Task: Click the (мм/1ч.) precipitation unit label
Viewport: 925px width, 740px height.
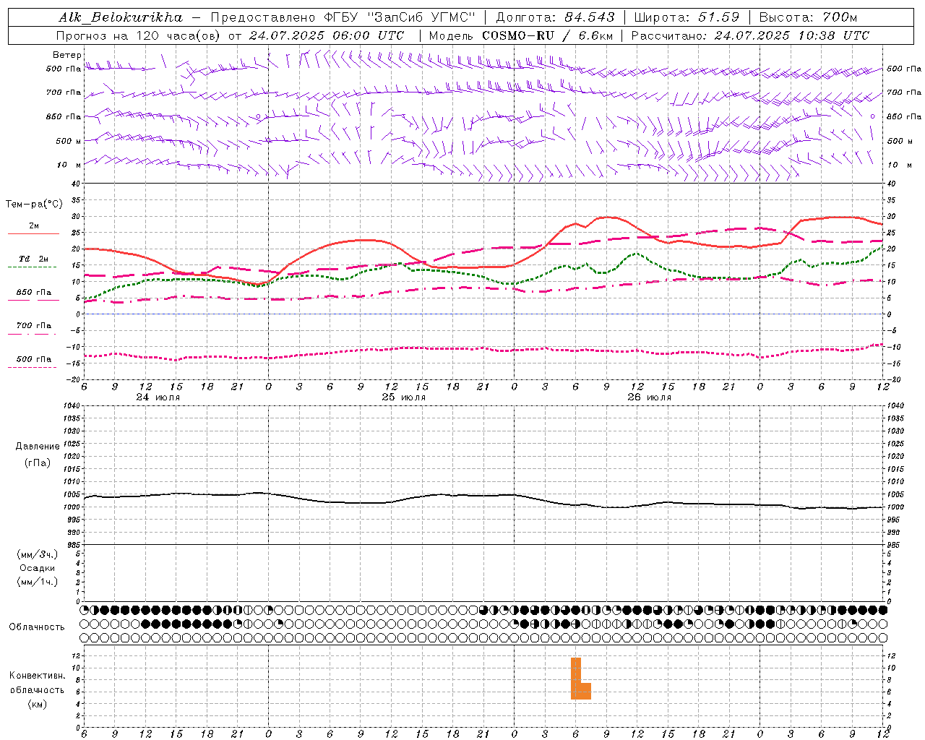Action: click(x=38, y=582)
